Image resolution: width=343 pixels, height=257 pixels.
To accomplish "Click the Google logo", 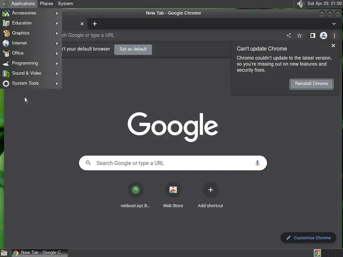I will (x=173, y=127).
